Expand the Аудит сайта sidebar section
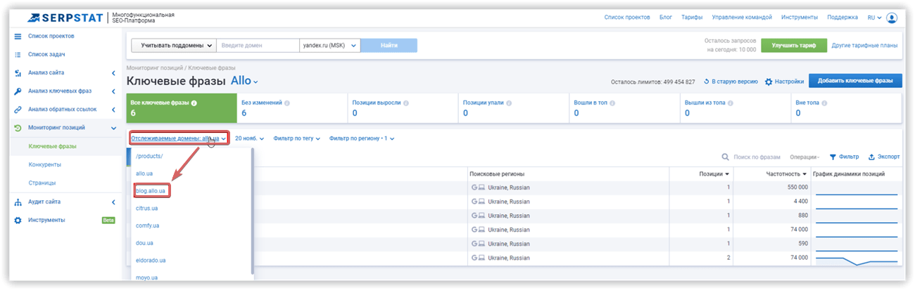This screenshot has width=915, height=290. coord(113,202)
